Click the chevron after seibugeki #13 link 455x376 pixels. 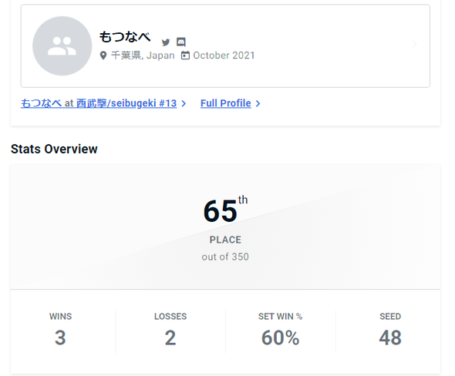pyautogui.click(x=184, y=103)
